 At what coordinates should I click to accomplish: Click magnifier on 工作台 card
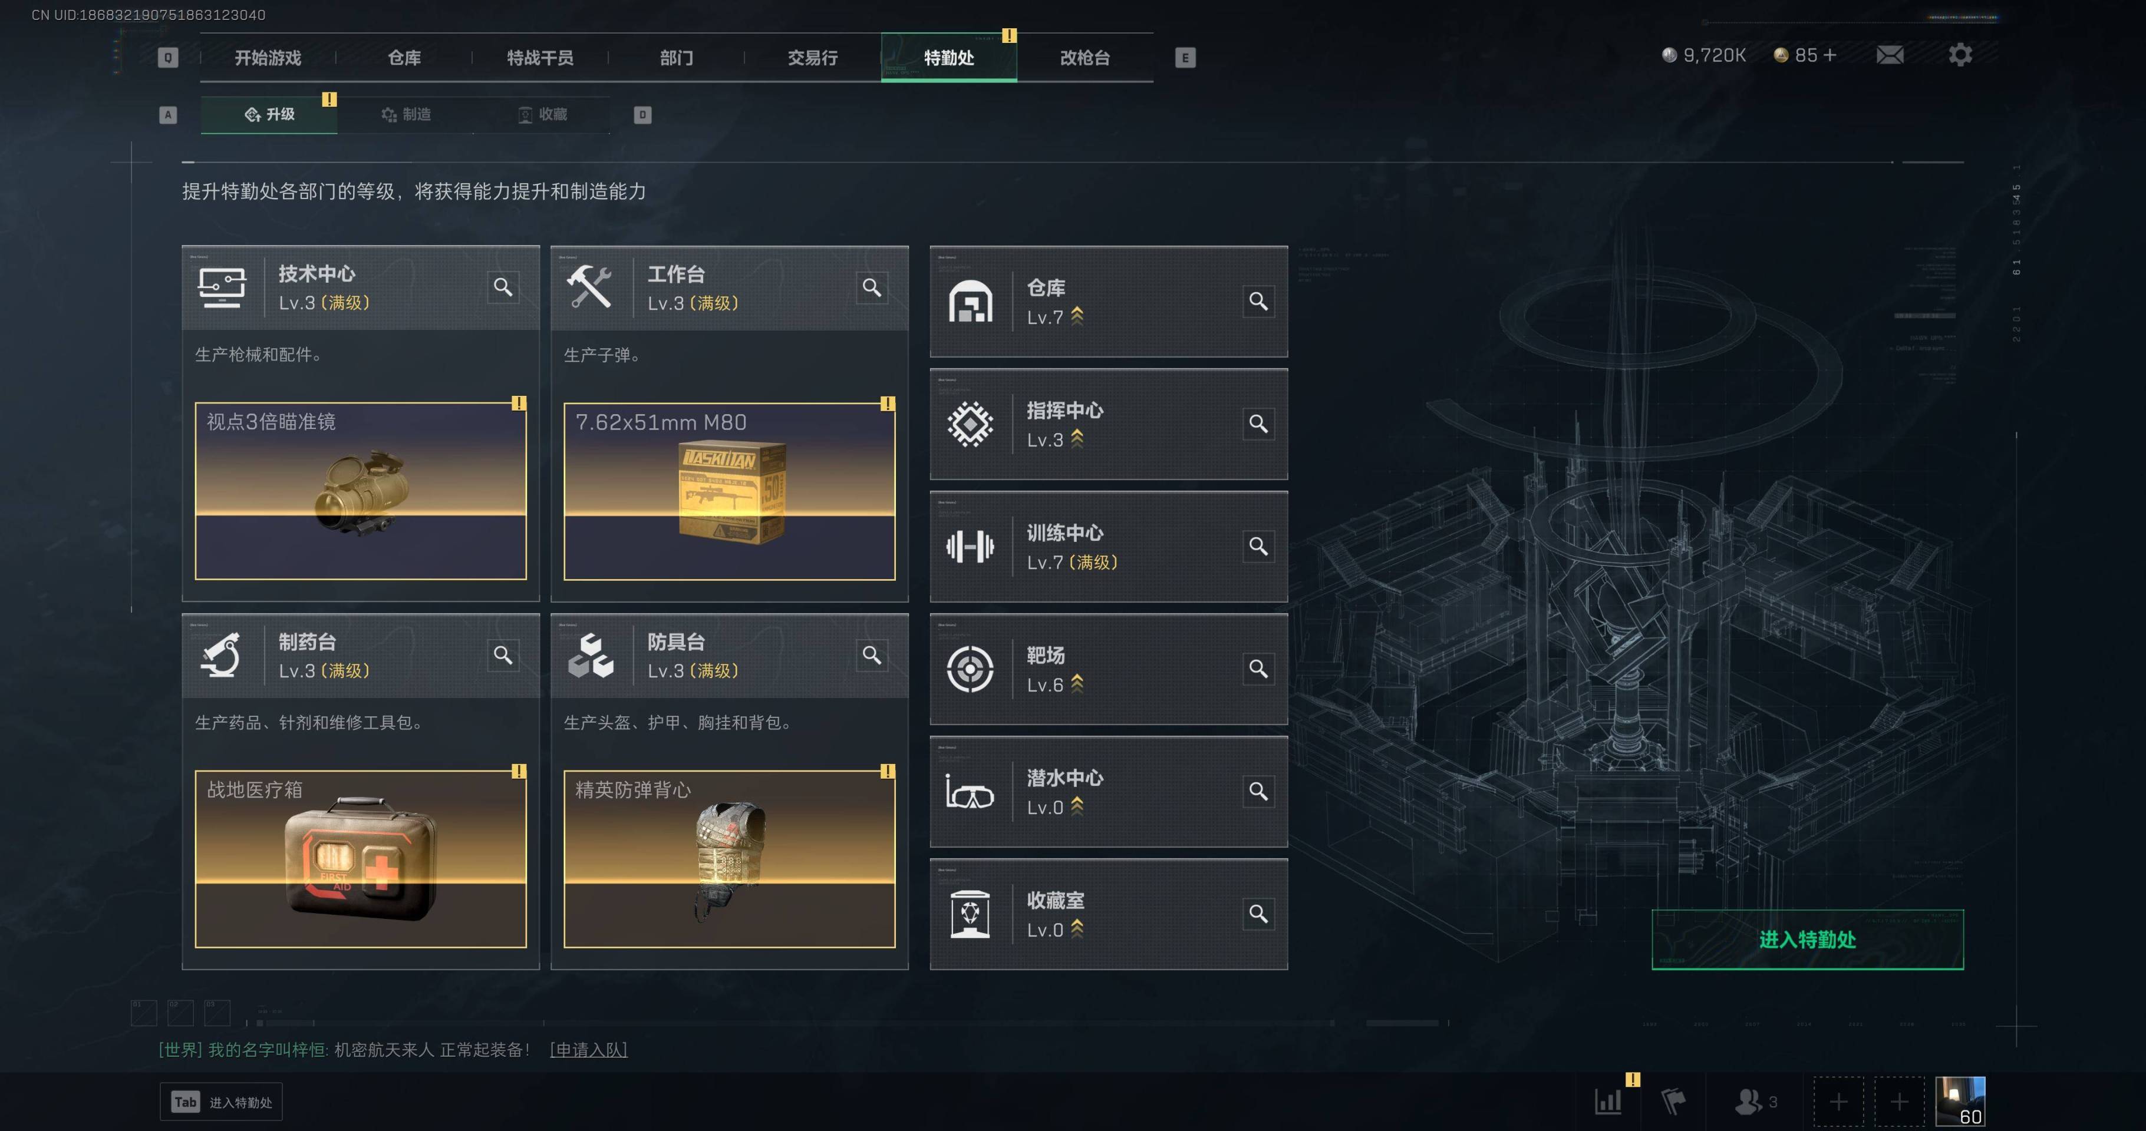(871, 288)
